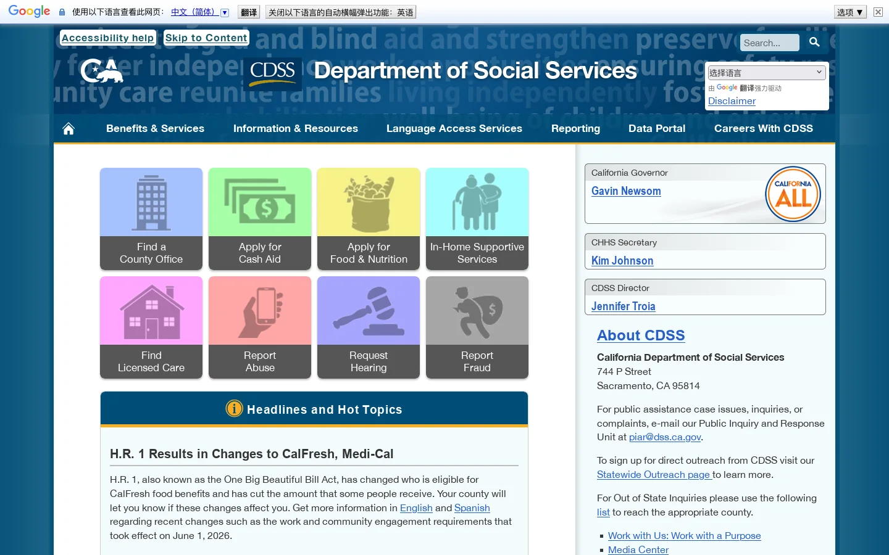Open the In-Home Supportive Services tile
The height and width of the screenshot is (555, 889).
[477, 219]
